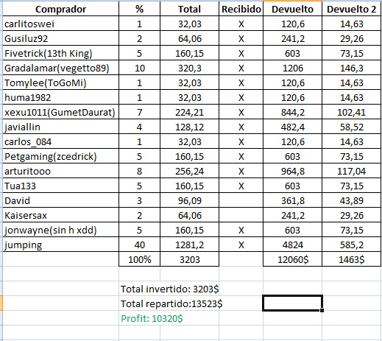Click the green Profit: 10320$ text
Viewport: 382px width, 341px height.
(x=152, y=318)
